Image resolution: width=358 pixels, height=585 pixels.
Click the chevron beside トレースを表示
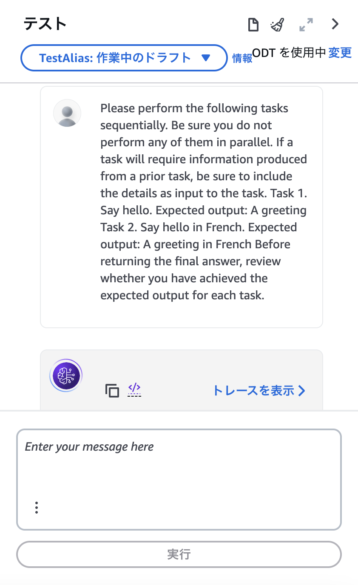(301, 391)
